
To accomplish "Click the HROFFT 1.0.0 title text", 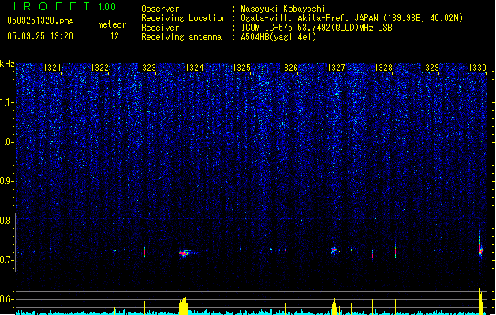I will (x=62, y=6).
